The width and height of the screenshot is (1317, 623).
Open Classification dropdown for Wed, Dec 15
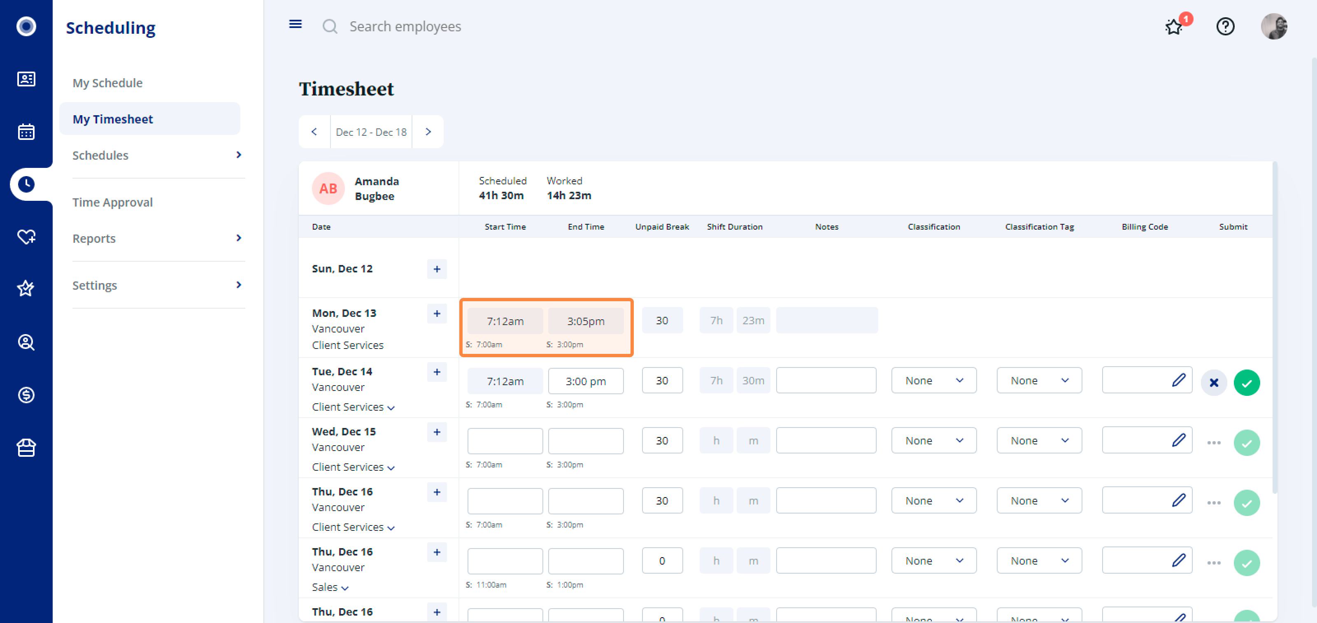[x=933, y=440]
